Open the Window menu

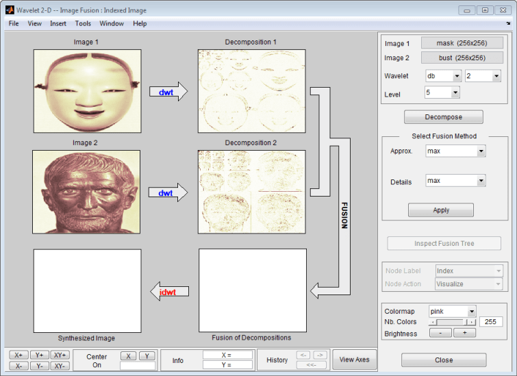(x=112, y=23)
